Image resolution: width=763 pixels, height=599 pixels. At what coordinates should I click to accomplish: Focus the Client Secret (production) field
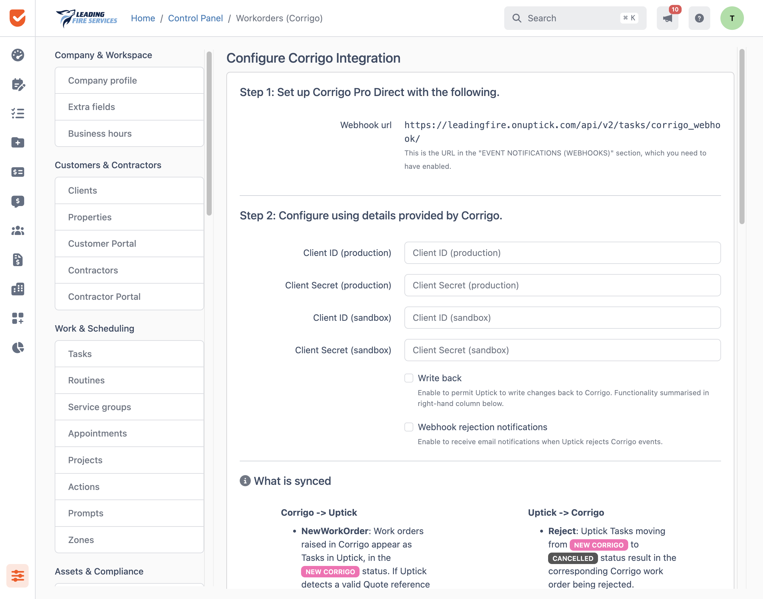562,285
